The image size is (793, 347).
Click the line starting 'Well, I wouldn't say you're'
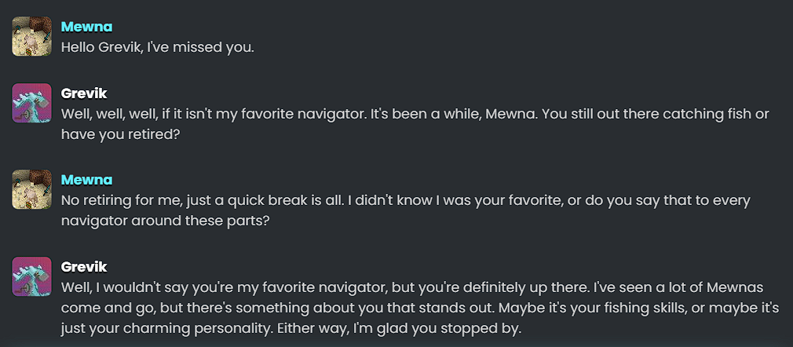click(x=411, y=288)
